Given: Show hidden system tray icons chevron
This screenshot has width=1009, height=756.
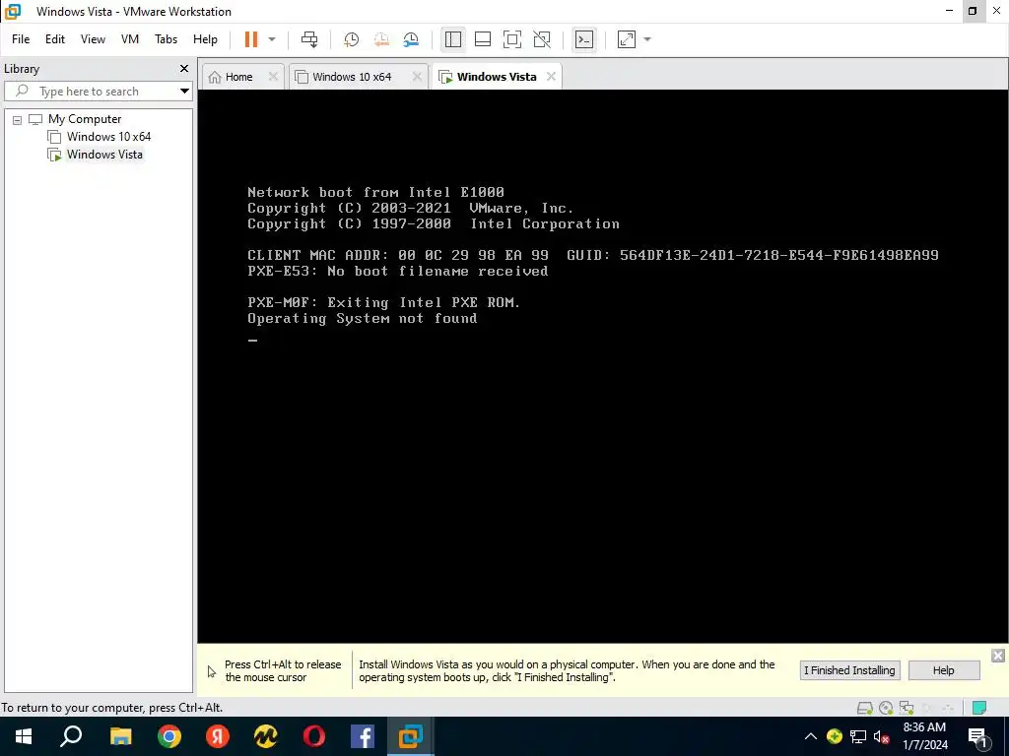Looking at the screenshot, I should [x=811, y=736].
